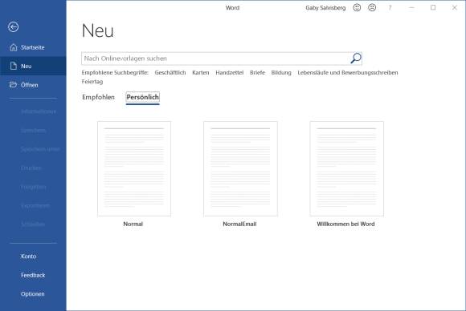This screenshot has width=466, height=311.
Task: Open the Konto page
Action: tap(29, 256)
